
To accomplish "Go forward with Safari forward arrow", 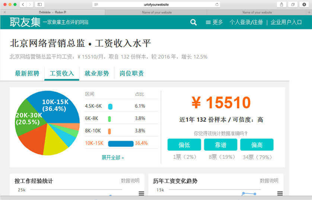I will 30,4.
